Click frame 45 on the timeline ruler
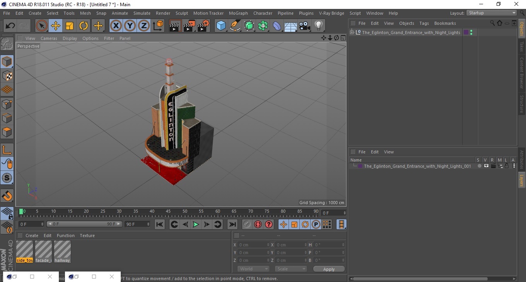 tap(168, 211)
